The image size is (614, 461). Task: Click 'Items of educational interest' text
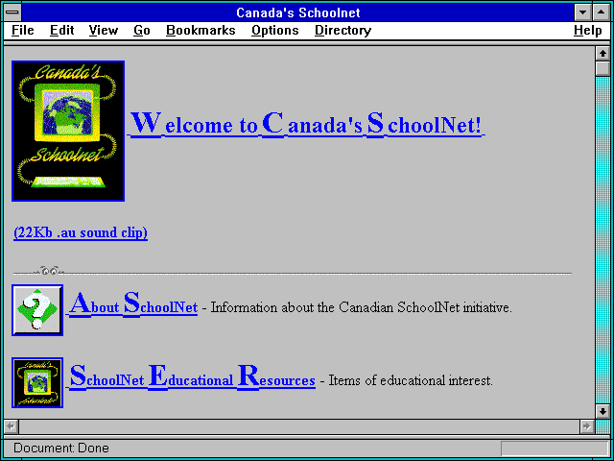pyautogui.click(x=411, y=380)
